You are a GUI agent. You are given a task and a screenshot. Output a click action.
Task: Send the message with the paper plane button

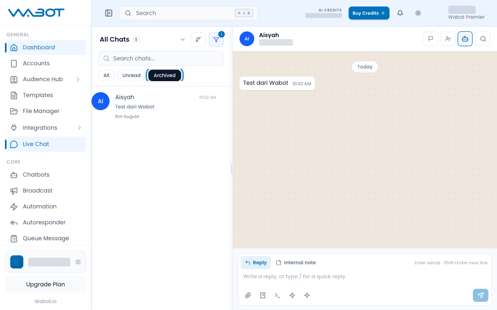coord(481,295)
